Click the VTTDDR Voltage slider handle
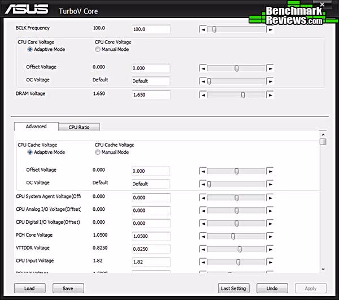 click(240, 249)
